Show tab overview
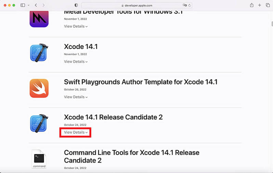Screen dimensions: 273x173 pyautogui.click(x=268, y=5)
